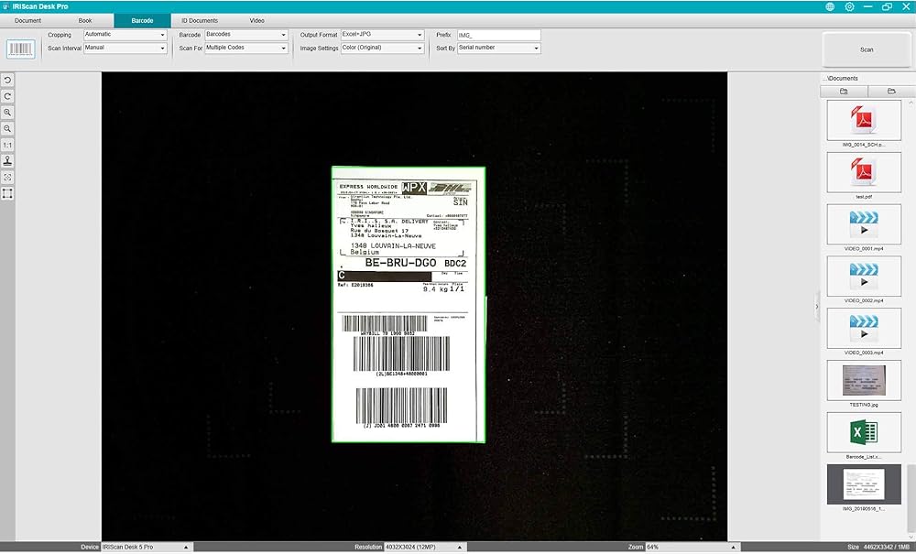Set the preview to 1:1 scale
916x554 pixels.
pyautogui.click(x=7, y=145)
